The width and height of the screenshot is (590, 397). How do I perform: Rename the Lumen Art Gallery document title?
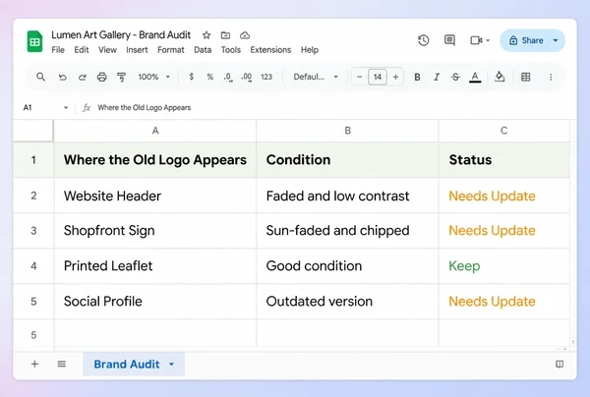coord(121,35)
